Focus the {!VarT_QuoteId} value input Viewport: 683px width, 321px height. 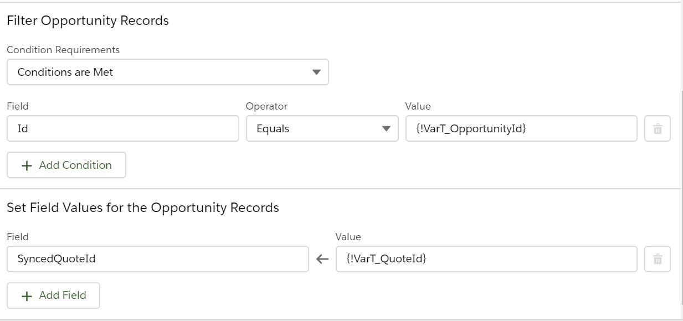(486, 259)
